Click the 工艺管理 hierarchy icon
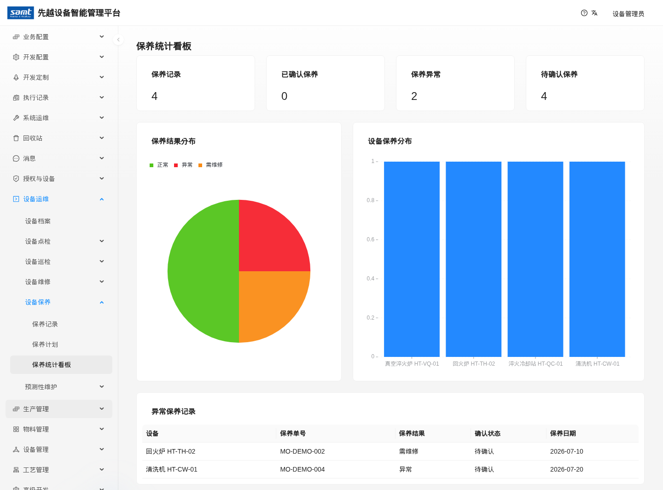The width and height of the screenshot is (663, 490). pos(16,470)
